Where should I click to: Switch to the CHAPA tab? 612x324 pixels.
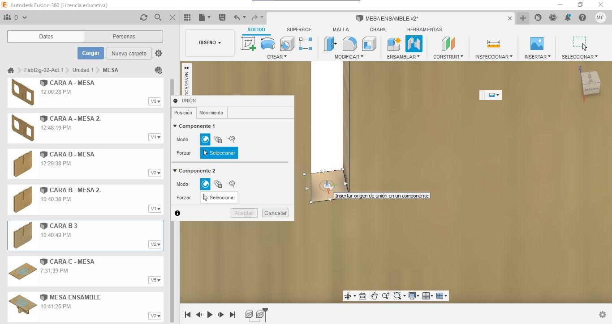(378, 29)
